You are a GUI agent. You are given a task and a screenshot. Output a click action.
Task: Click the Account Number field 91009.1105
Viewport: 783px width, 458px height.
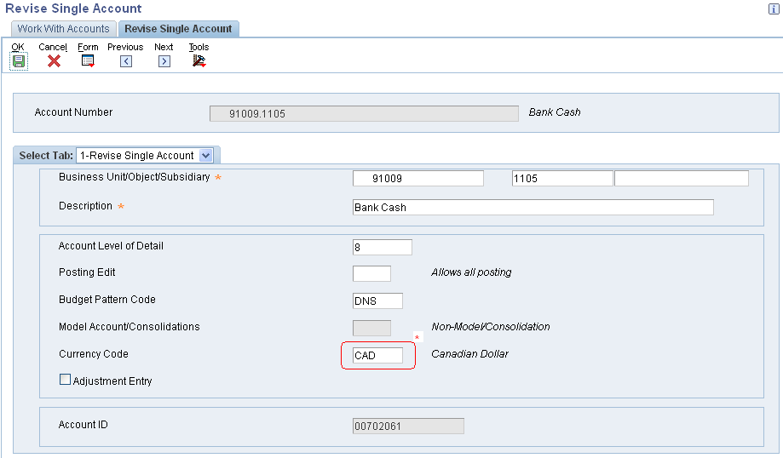coord(364,114)
